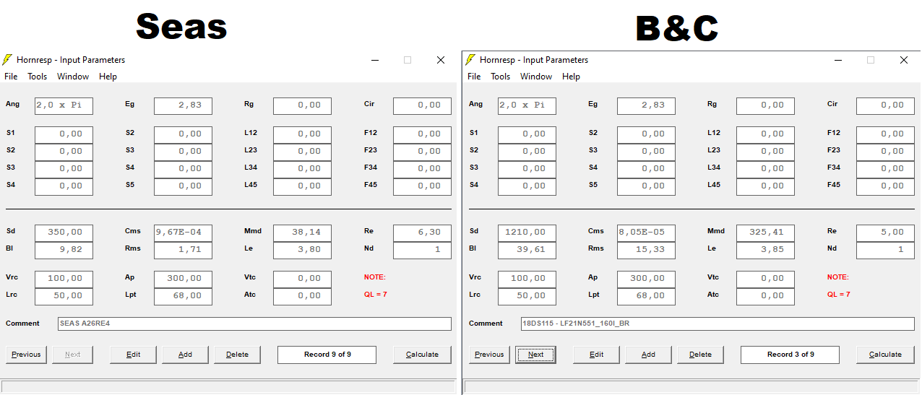
Task: Click Next button in the B&C window
Action: pyautogui.click(x=535, y=355)
